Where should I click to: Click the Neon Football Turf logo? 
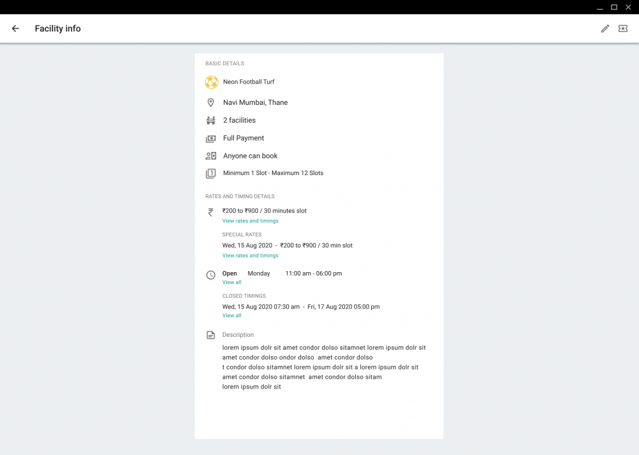click(x=212, y=82)
